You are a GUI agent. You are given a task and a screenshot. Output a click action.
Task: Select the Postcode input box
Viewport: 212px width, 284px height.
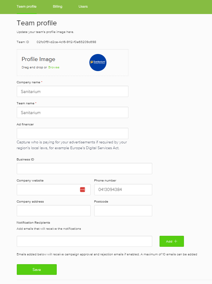tap(123, 210)
